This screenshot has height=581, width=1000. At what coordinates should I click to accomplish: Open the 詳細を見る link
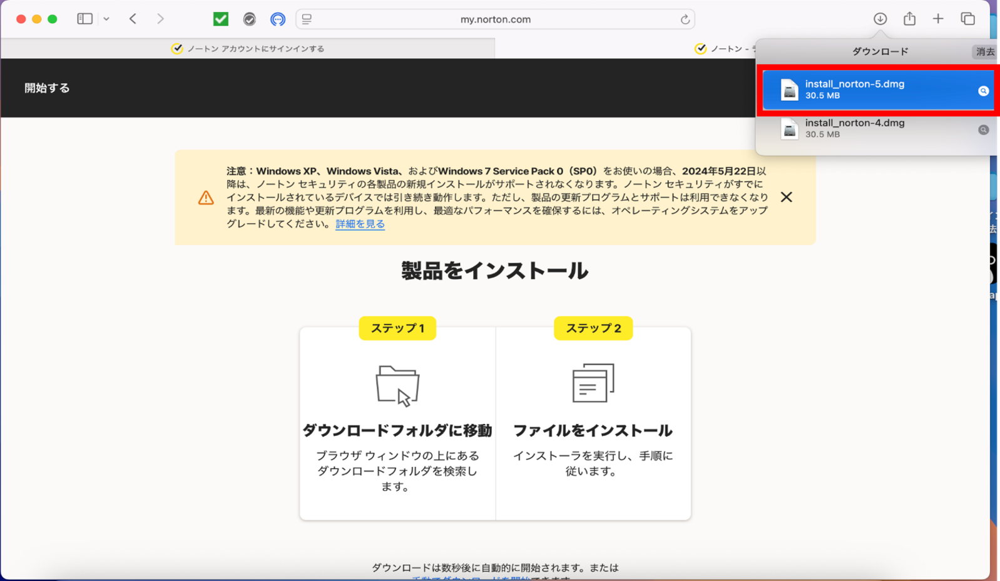(x=360, y=224)
